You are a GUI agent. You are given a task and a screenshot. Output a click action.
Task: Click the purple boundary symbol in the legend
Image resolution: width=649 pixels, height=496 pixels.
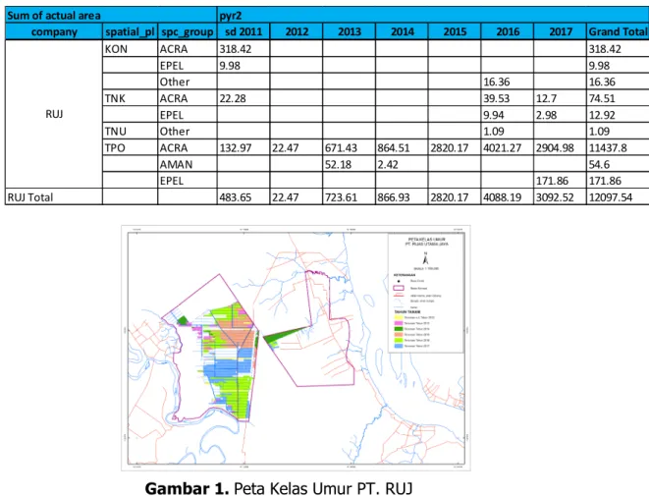coord(399,288)
